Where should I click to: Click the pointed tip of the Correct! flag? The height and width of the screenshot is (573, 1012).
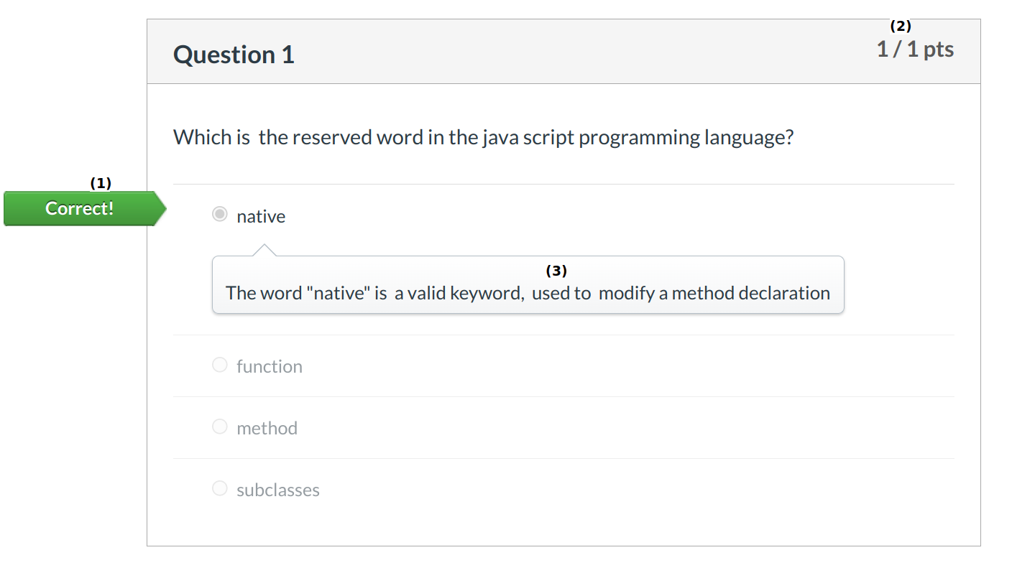point(162,209)
